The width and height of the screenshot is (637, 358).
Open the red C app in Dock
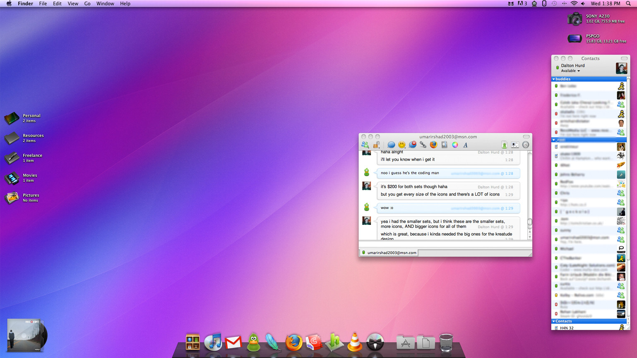tap(314, 342)
